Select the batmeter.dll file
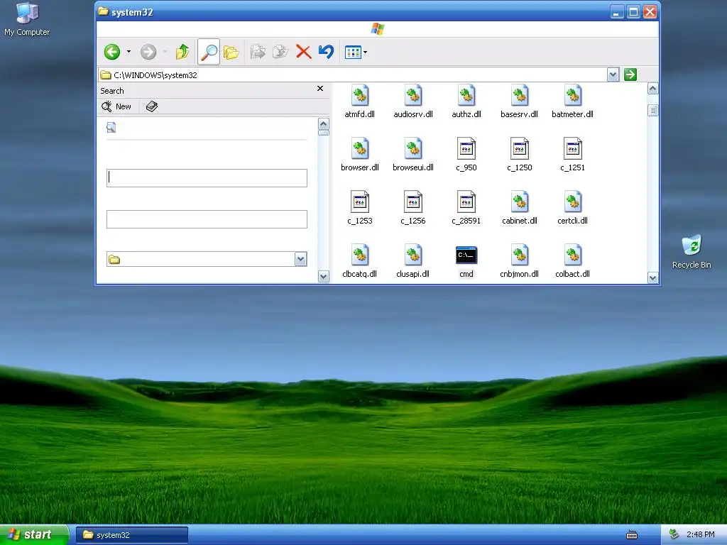The width and height of the screenshot is (727, 545). pyautogui.click(x=573, y=102)
